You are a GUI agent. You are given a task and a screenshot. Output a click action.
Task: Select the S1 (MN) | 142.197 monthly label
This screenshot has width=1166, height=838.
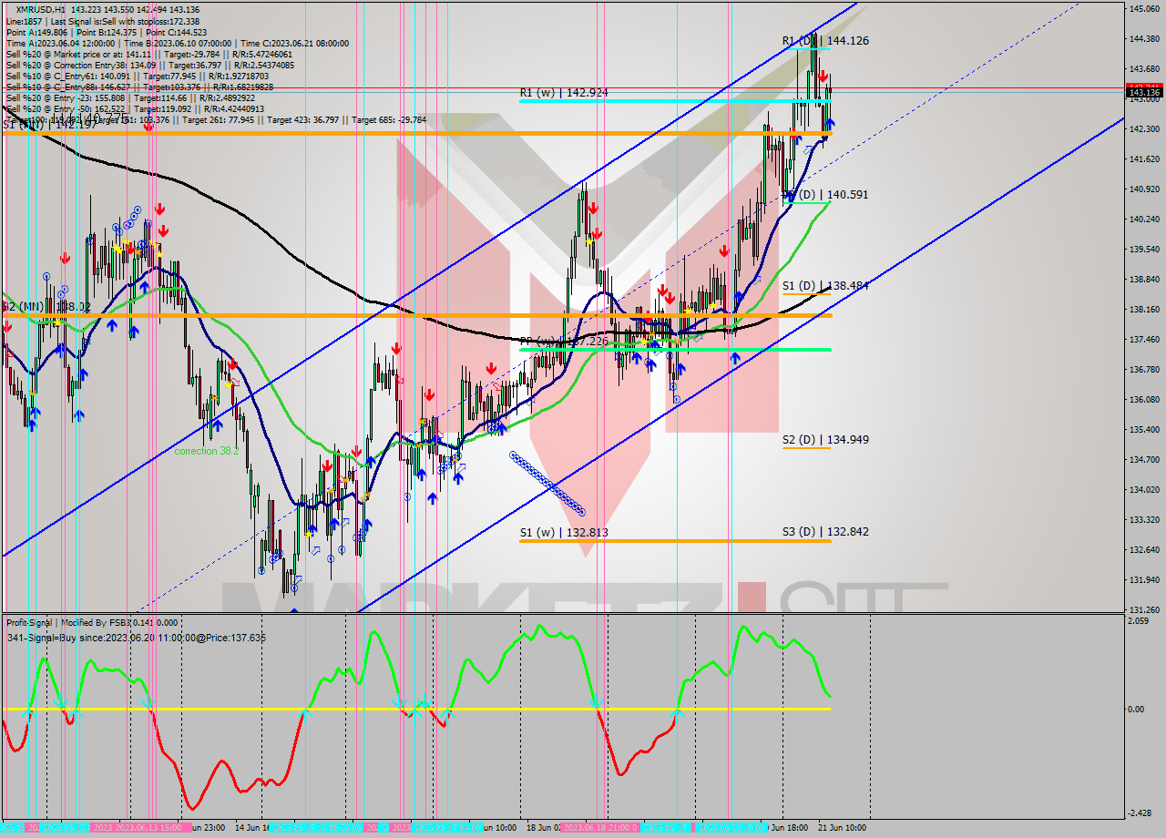click(x=49, y=124)
